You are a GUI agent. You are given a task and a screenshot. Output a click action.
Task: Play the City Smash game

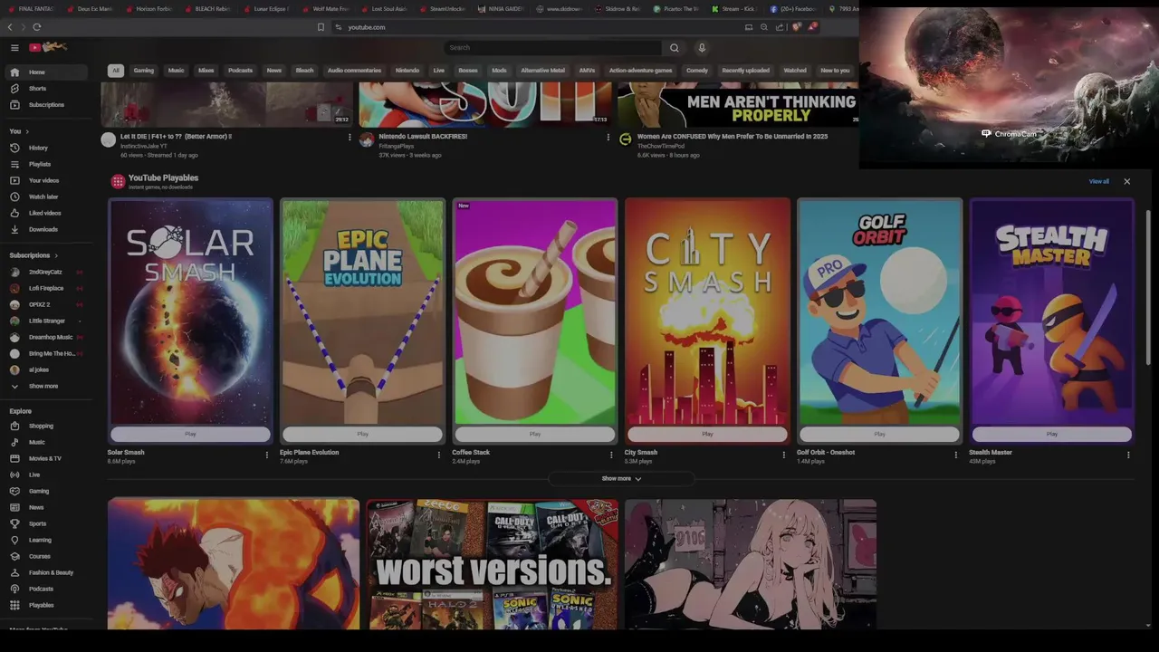[707, 434]
